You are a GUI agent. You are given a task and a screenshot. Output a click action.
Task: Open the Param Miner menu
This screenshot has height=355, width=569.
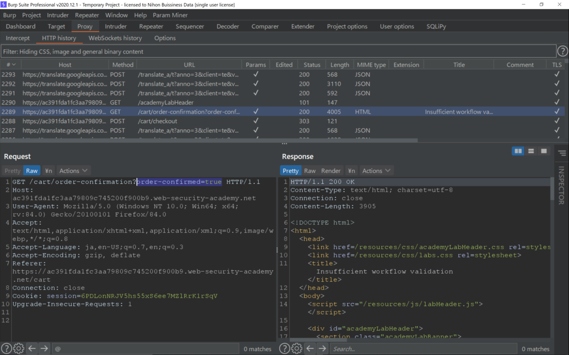click(x=170, y=15)
